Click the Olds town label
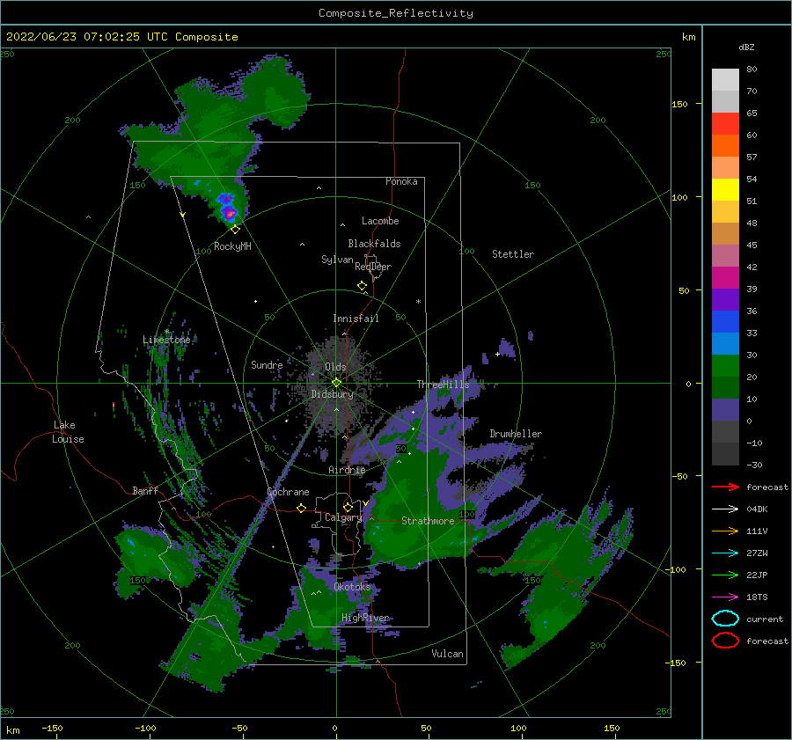The image size is (792, 740). click(x=335, y=367)
